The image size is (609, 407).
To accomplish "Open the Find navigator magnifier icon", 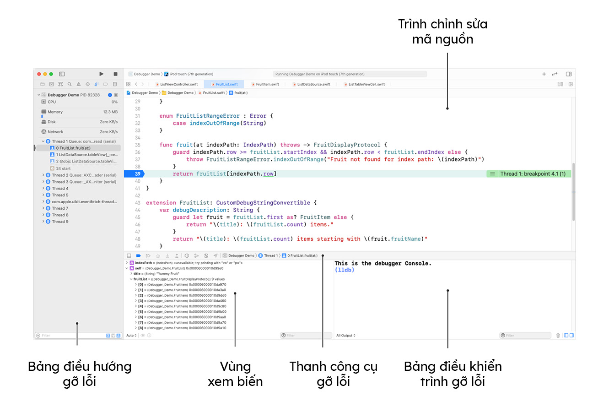I will 70,84.
